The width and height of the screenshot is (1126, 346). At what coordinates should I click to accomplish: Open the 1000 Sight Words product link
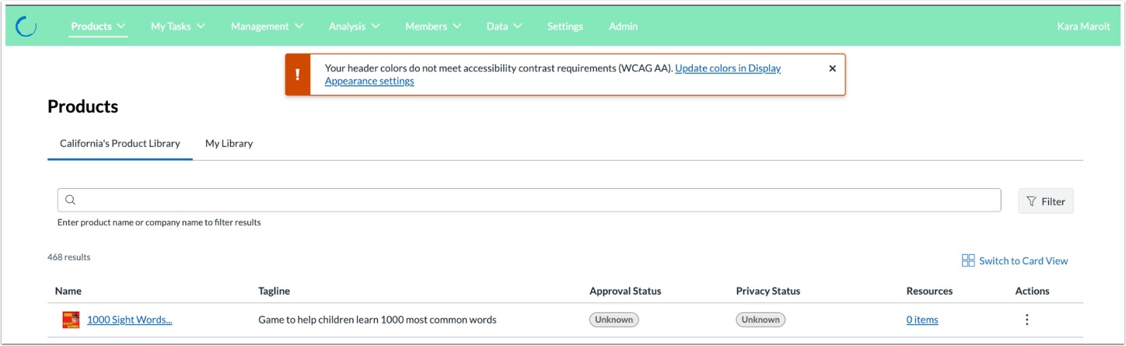(129, 320)
